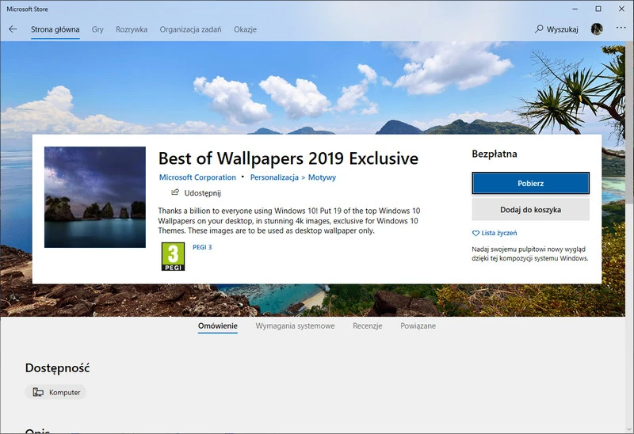This screenshot has height=434, width=634.
Task: Jump to the Recenzje section
Action: click(368, 325)
